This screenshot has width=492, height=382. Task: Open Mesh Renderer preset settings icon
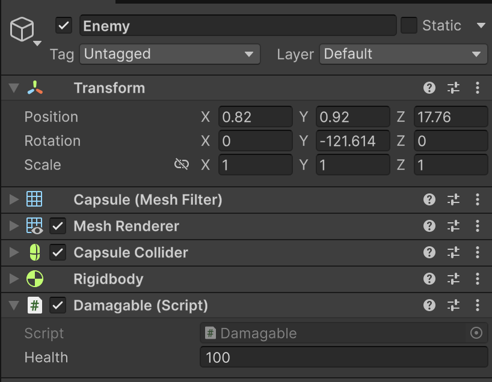pos(454,226)
